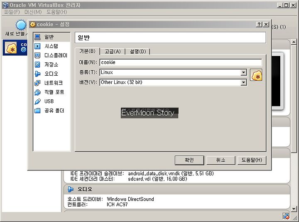Image resolution: width=299 pixels, height=222 pixels.
Task: Switch to the 고급(A) Advanced tab
Action: [113, 52]
